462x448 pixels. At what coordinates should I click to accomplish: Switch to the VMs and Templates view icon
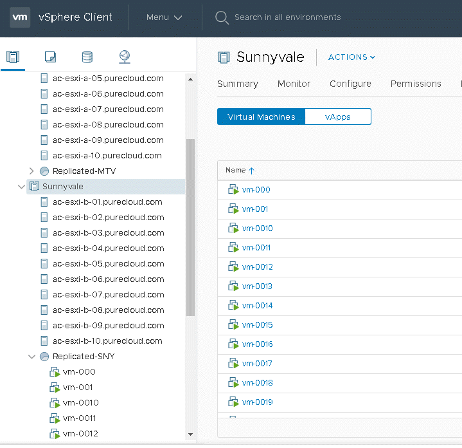(50, 57)
